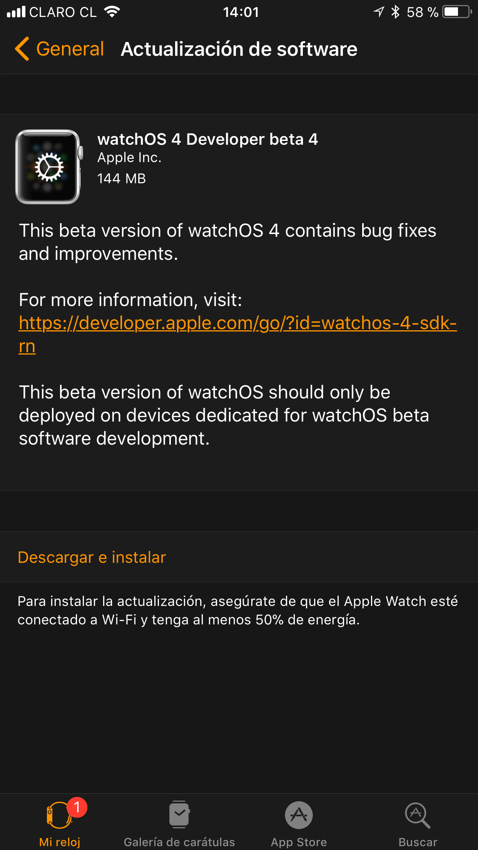Tap the red notification badge on Mi reloj
The height and width of the screenshot is (850, 478).
coord(77,807)
